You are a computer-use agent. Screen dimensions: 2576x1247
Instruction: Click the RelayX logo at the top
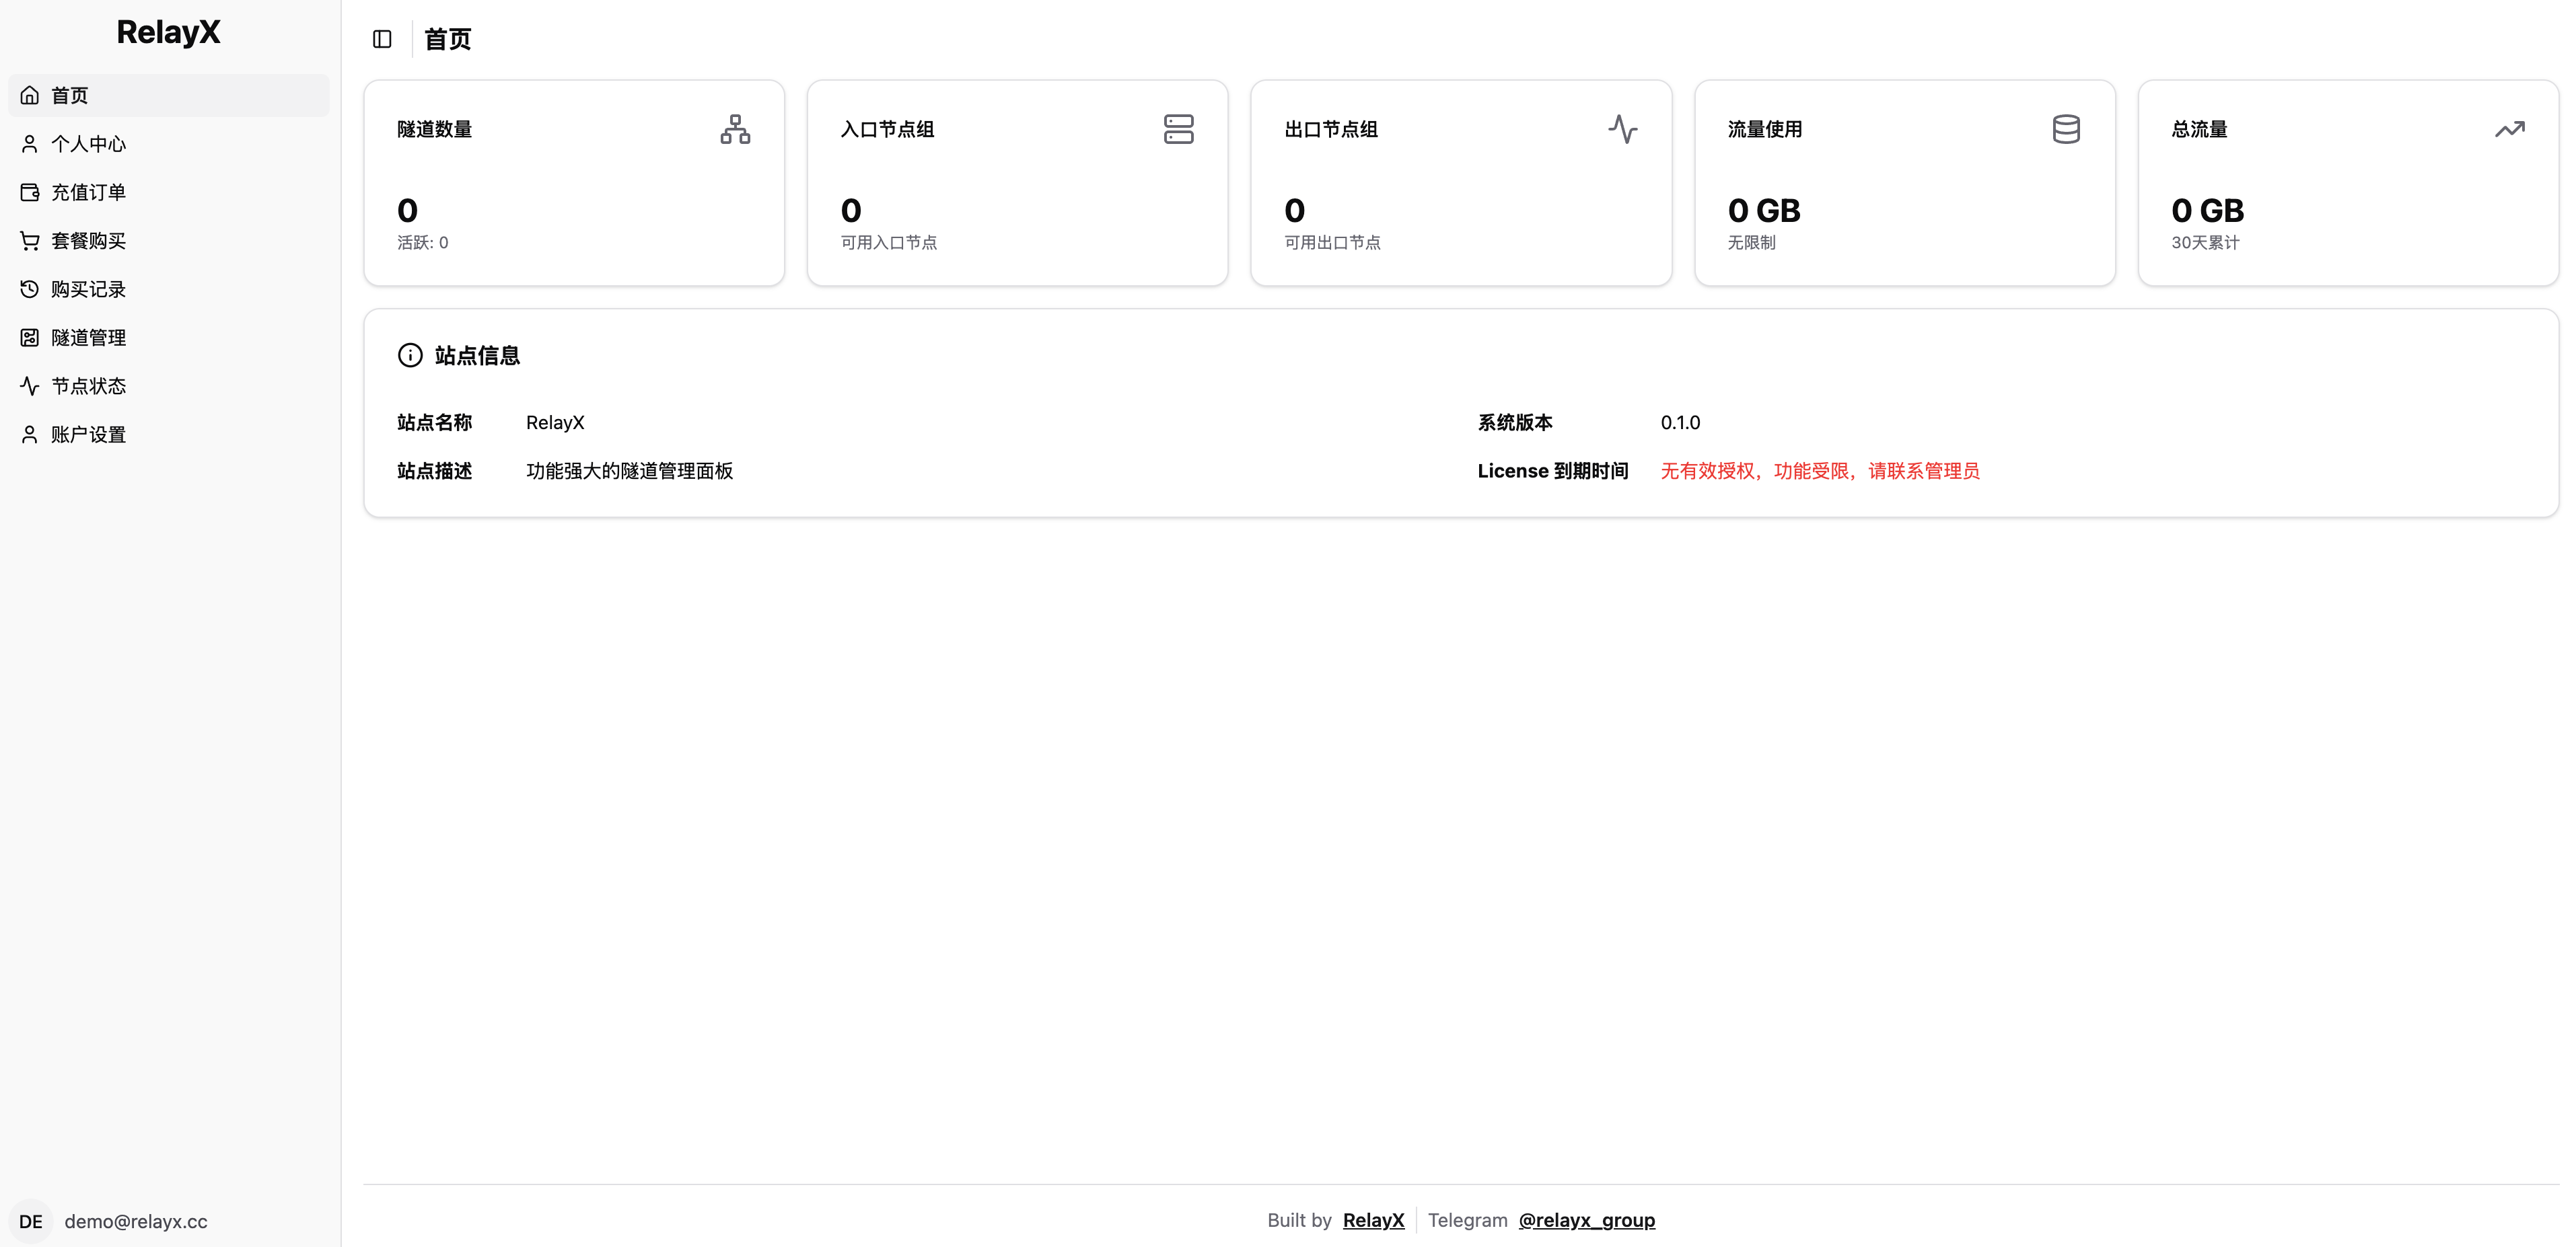click(168, 31)
